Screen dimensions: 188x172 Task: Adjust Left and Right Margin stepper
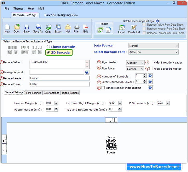point(120,103)
